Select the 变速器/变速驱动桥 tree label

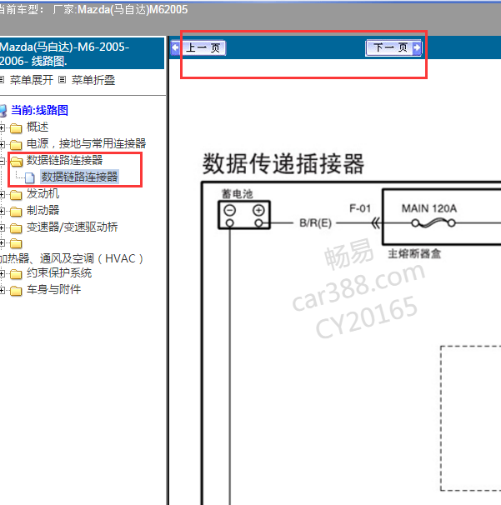[x=73, y=227]
